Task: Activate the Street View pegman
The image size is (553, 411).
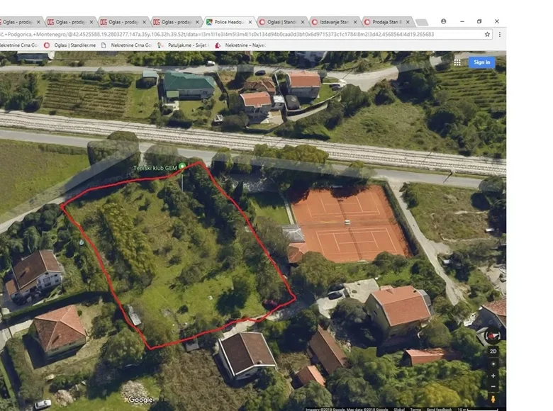Action: (x=493, y=399)
